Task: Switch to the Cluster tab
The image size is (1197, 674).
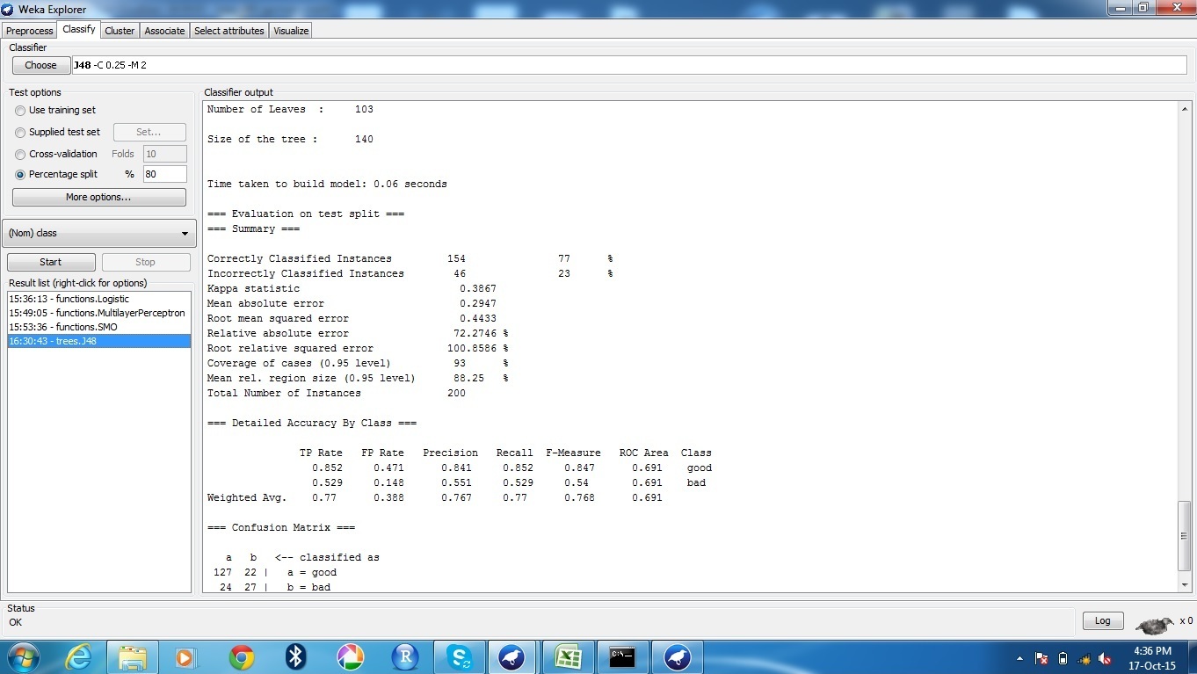Action: click(x=120, y=30)
